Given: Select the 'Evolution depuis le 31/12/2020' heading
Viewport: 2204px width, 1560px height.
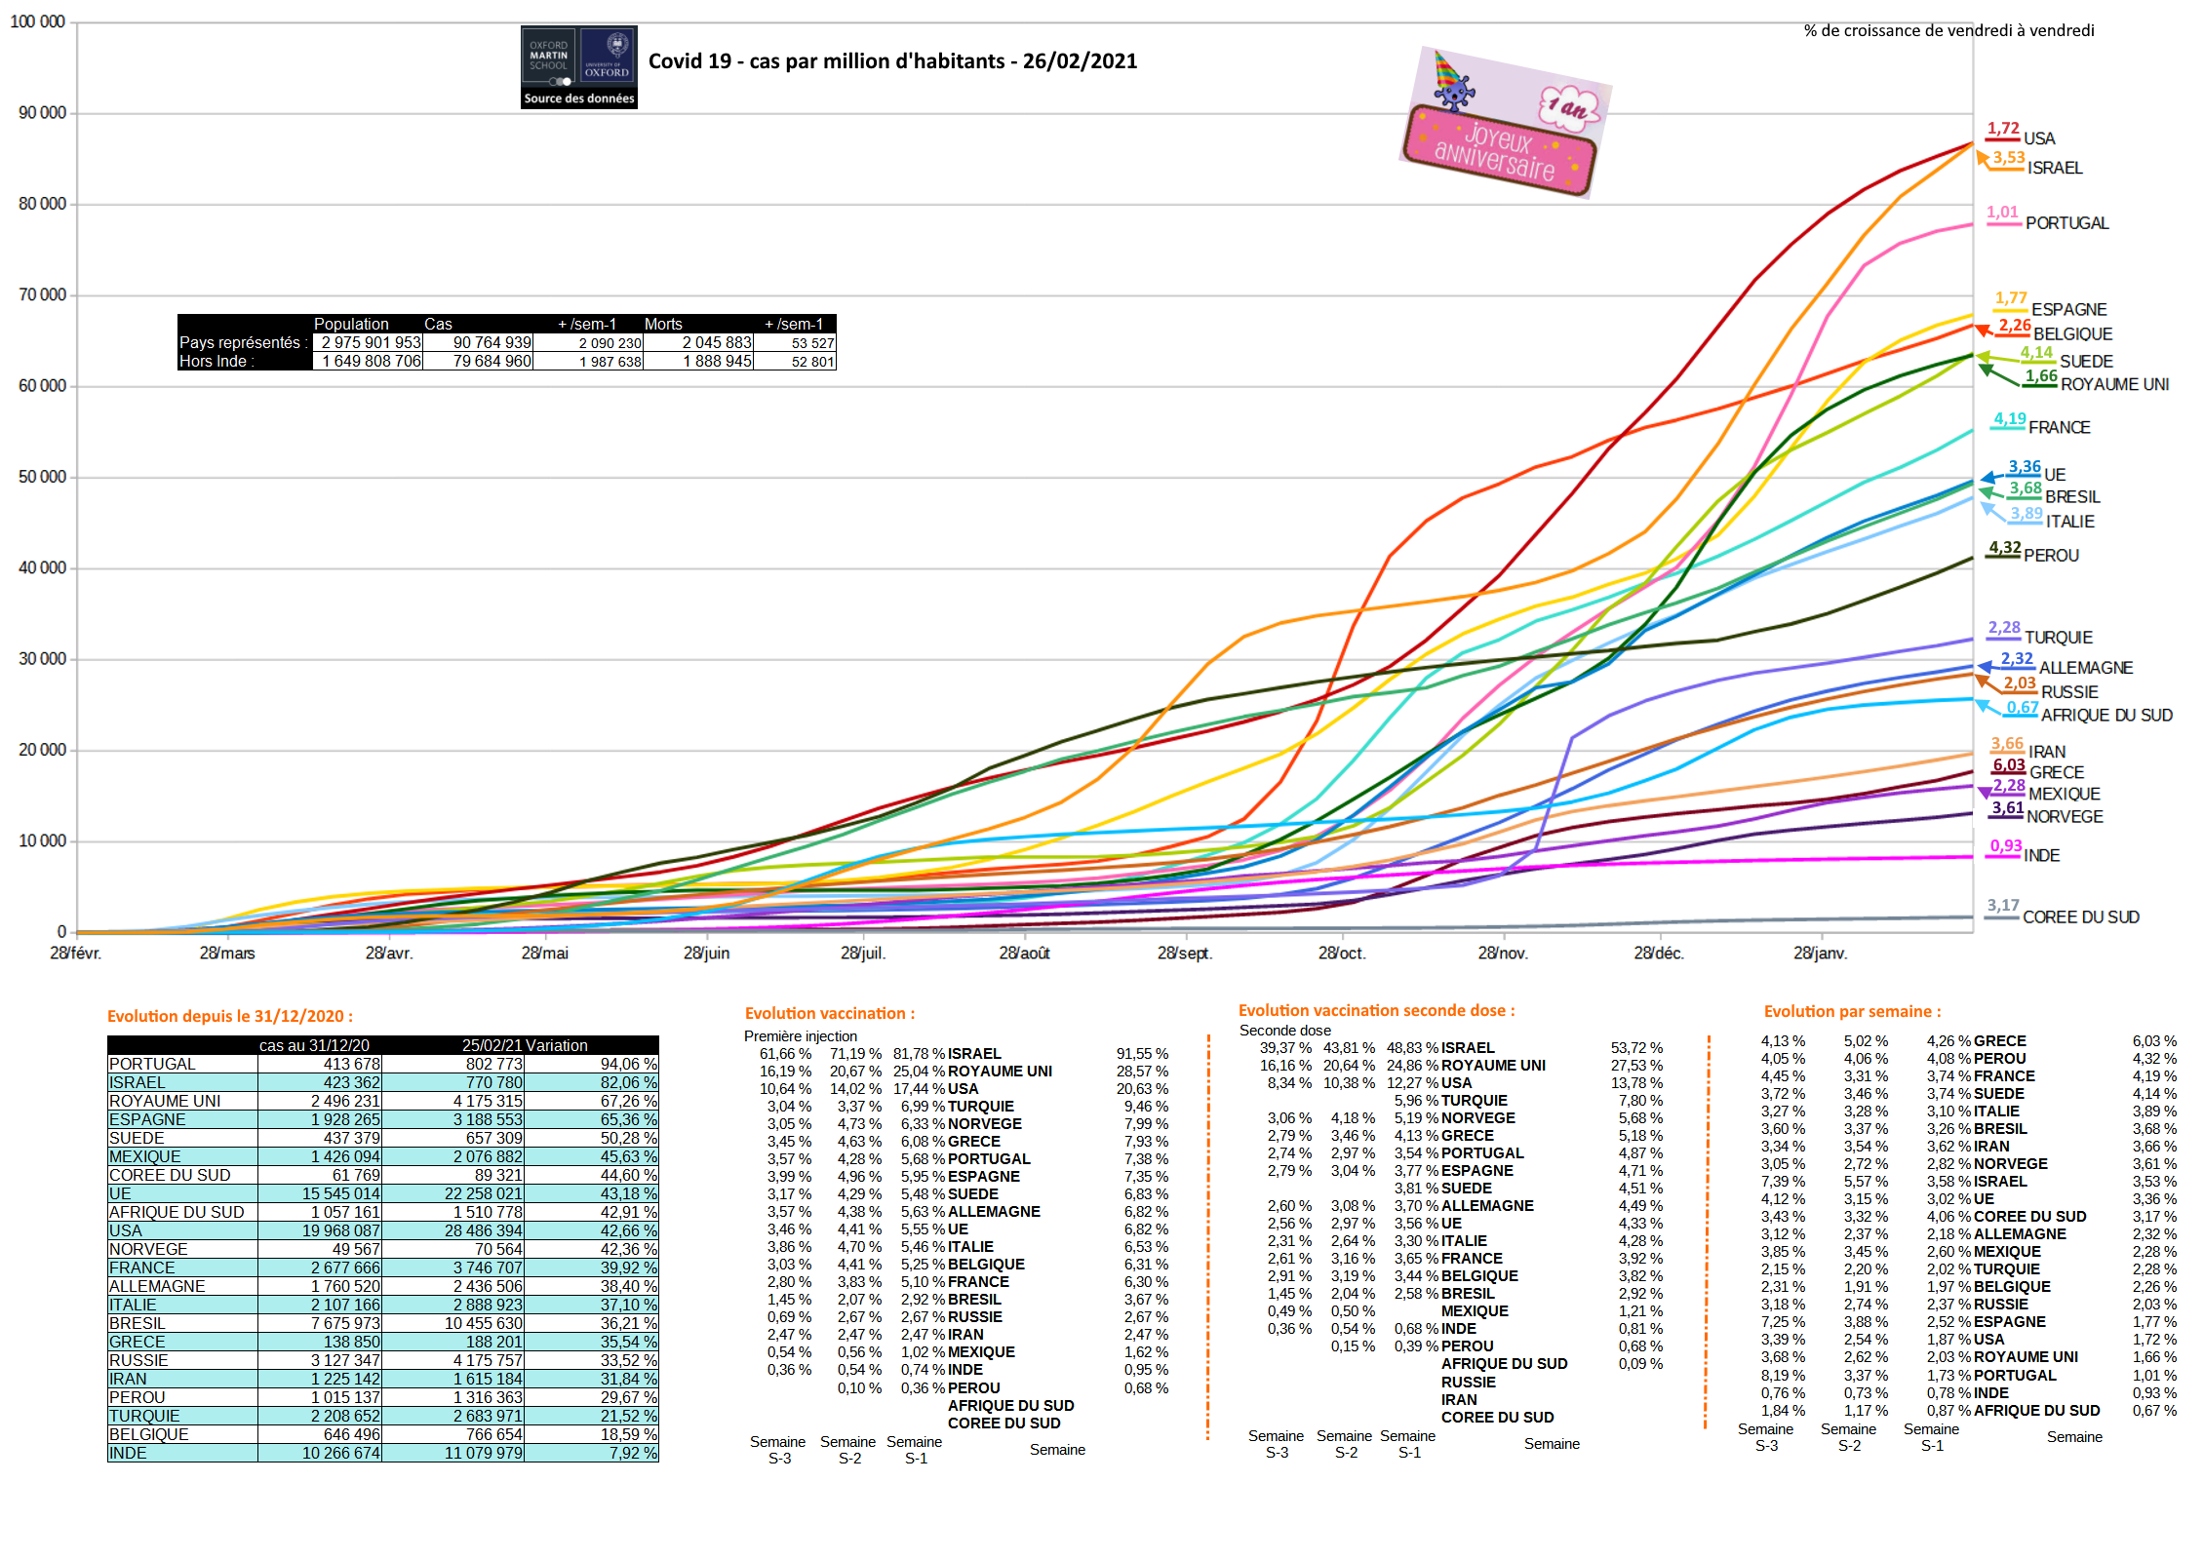Looking at the screenshot, I should [230, 1016].
